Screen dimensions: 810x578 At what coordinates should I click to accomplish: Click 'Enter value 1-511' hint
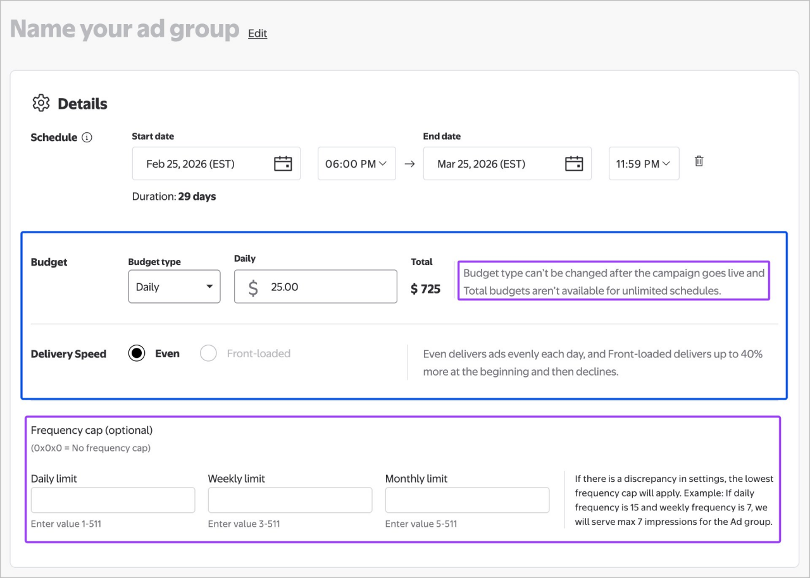(x=66, y=524)
